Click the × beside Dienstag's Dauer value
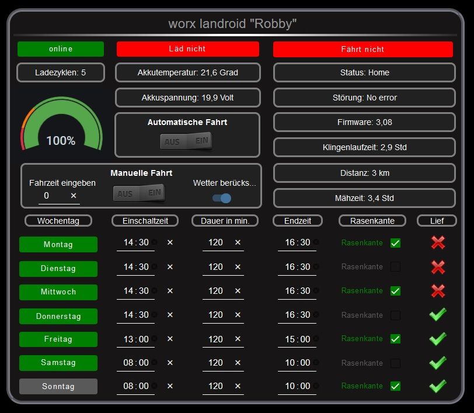 238,267
